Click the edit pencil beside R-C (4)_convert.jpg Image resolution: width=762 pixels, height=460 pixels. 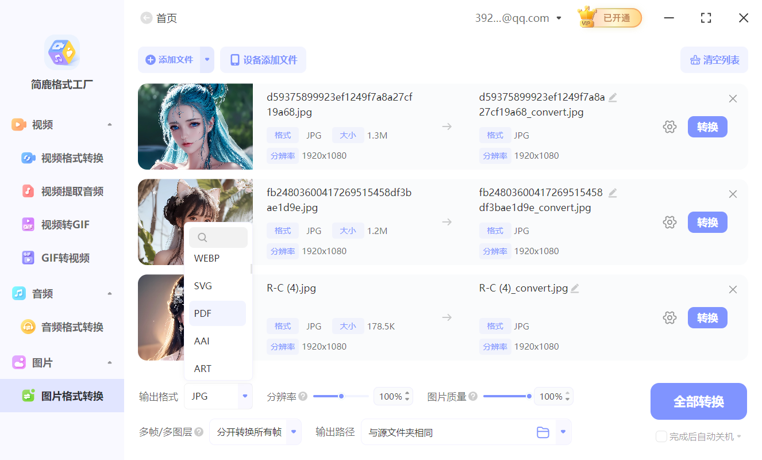coord(575,287)
